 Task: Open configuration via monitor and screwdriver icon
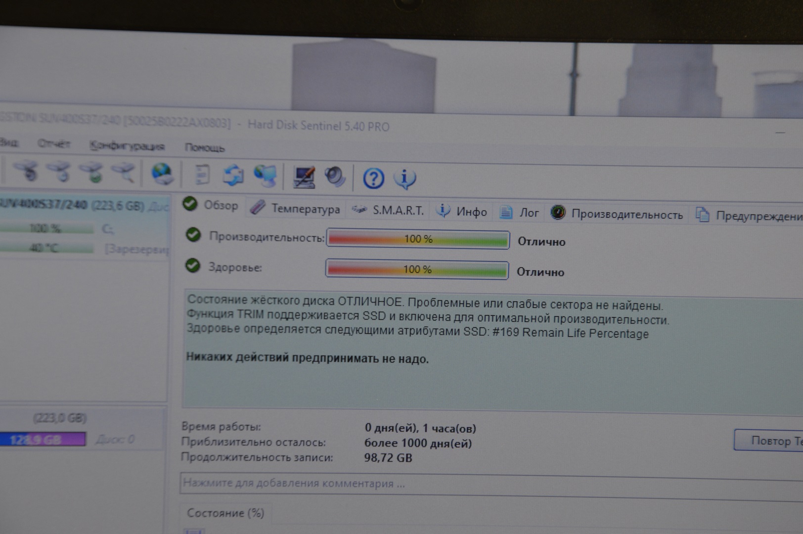click(304, 177)
